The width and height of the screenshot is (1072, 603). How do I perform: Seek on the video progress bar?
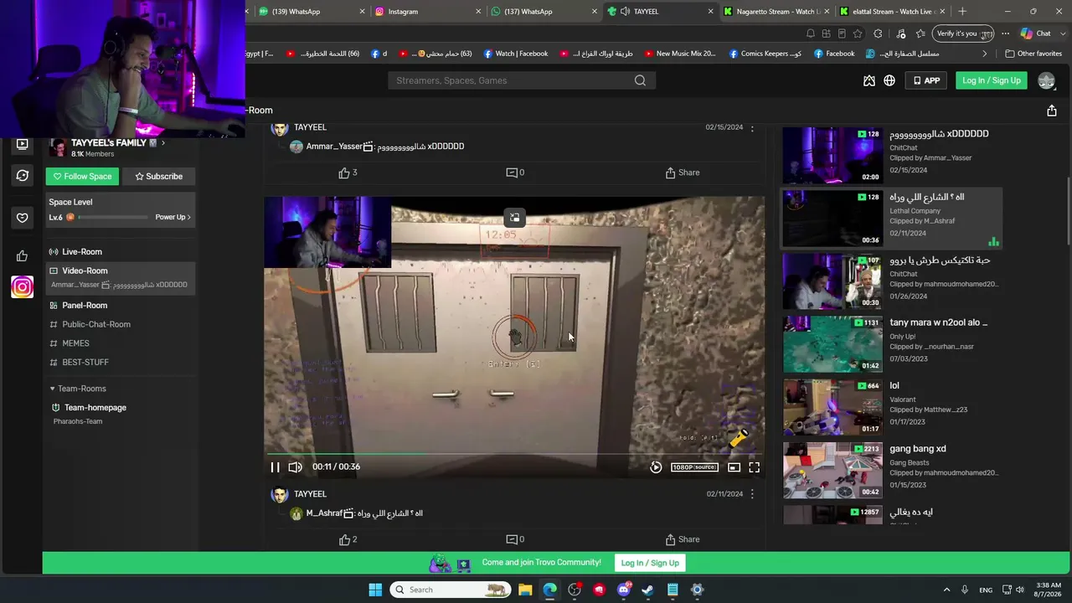click(x=514, y=455)
